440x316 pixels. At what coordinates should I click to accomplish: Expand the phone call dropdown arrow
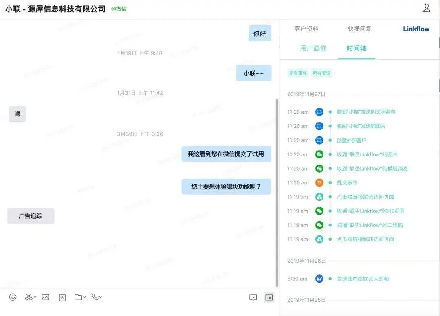[x=101, y=297]
